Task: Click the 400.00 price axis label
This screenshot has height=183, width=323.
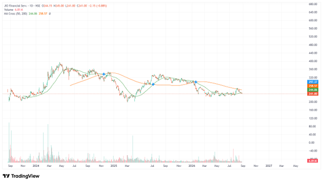Action: point(313,61)
